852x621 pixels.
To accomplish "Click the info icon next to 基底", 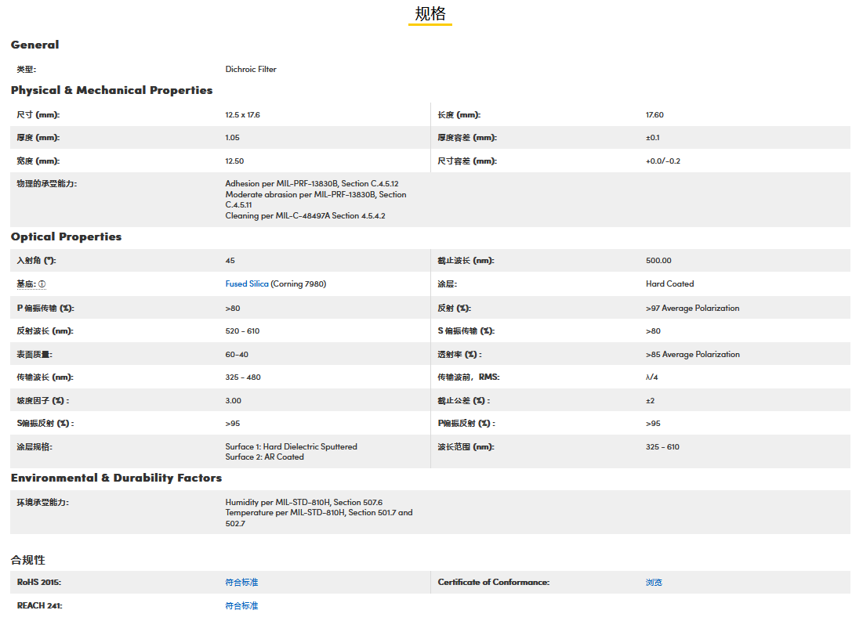I will [x=42, y=284].
